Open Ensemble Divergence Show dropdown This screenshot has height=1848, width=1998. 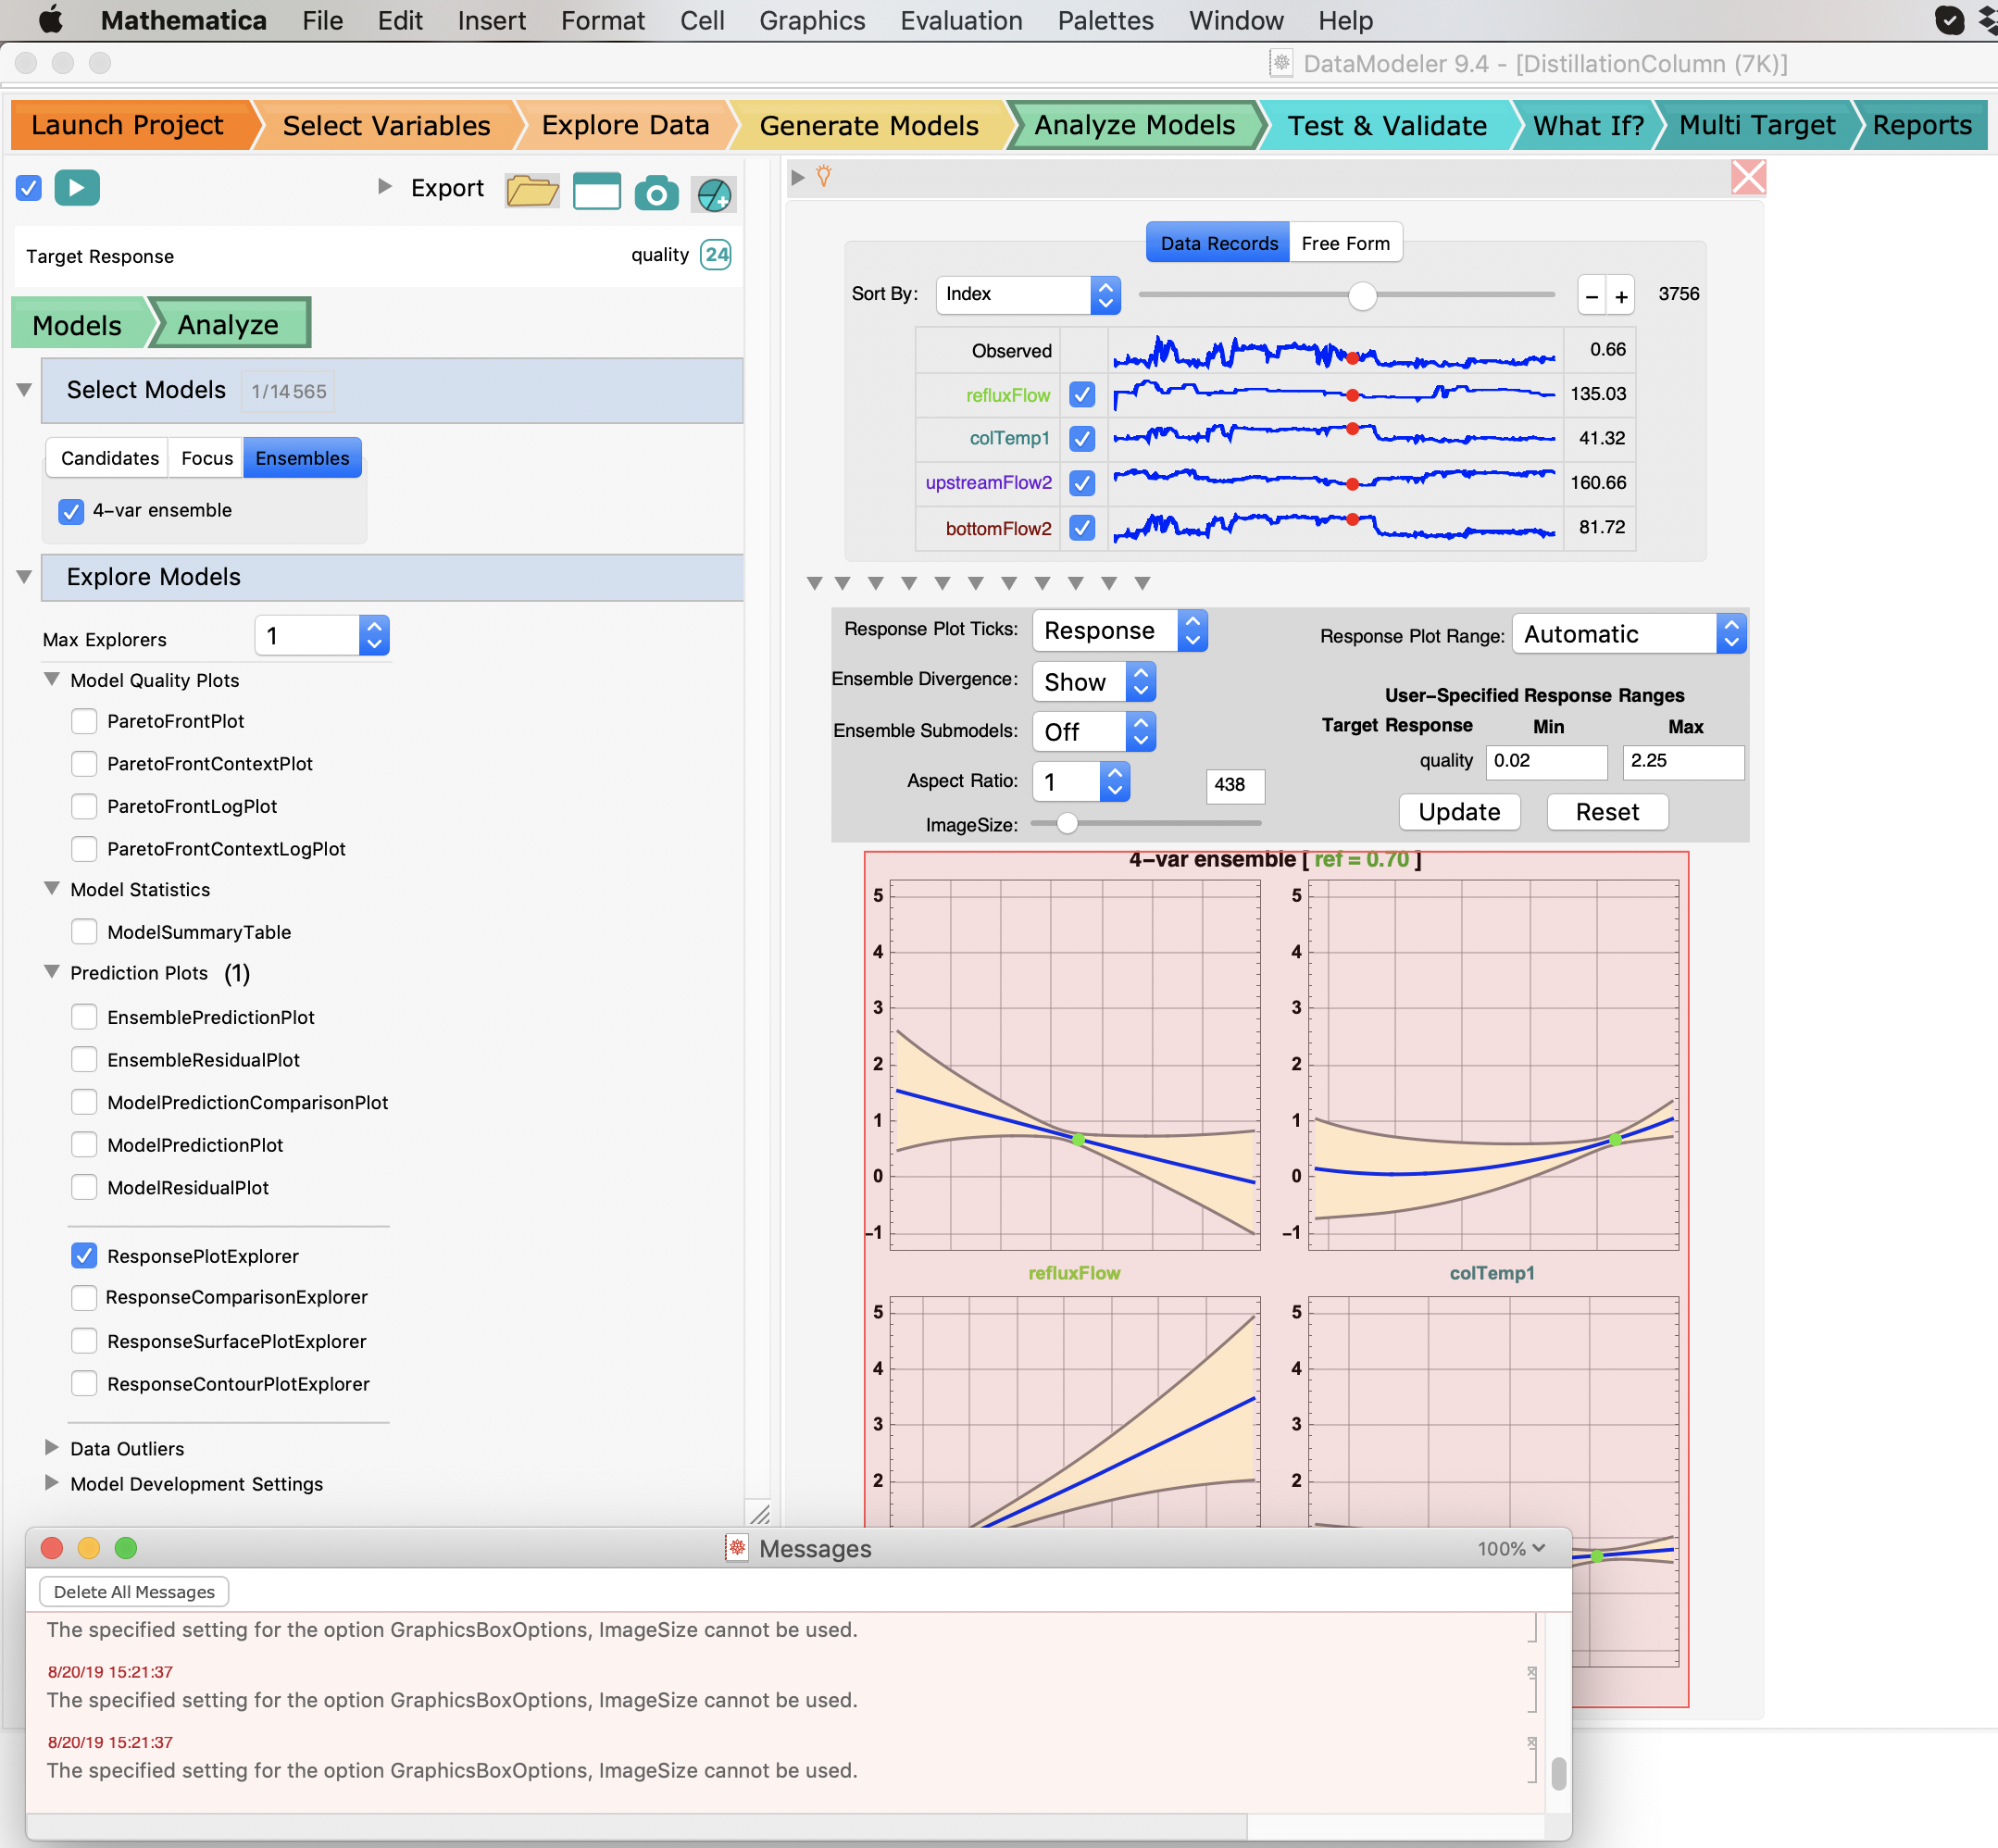point(1093,682)
